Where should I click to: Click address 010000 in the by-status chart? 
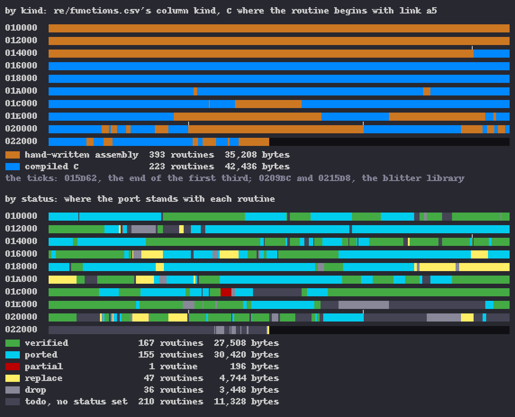[21, 216]
